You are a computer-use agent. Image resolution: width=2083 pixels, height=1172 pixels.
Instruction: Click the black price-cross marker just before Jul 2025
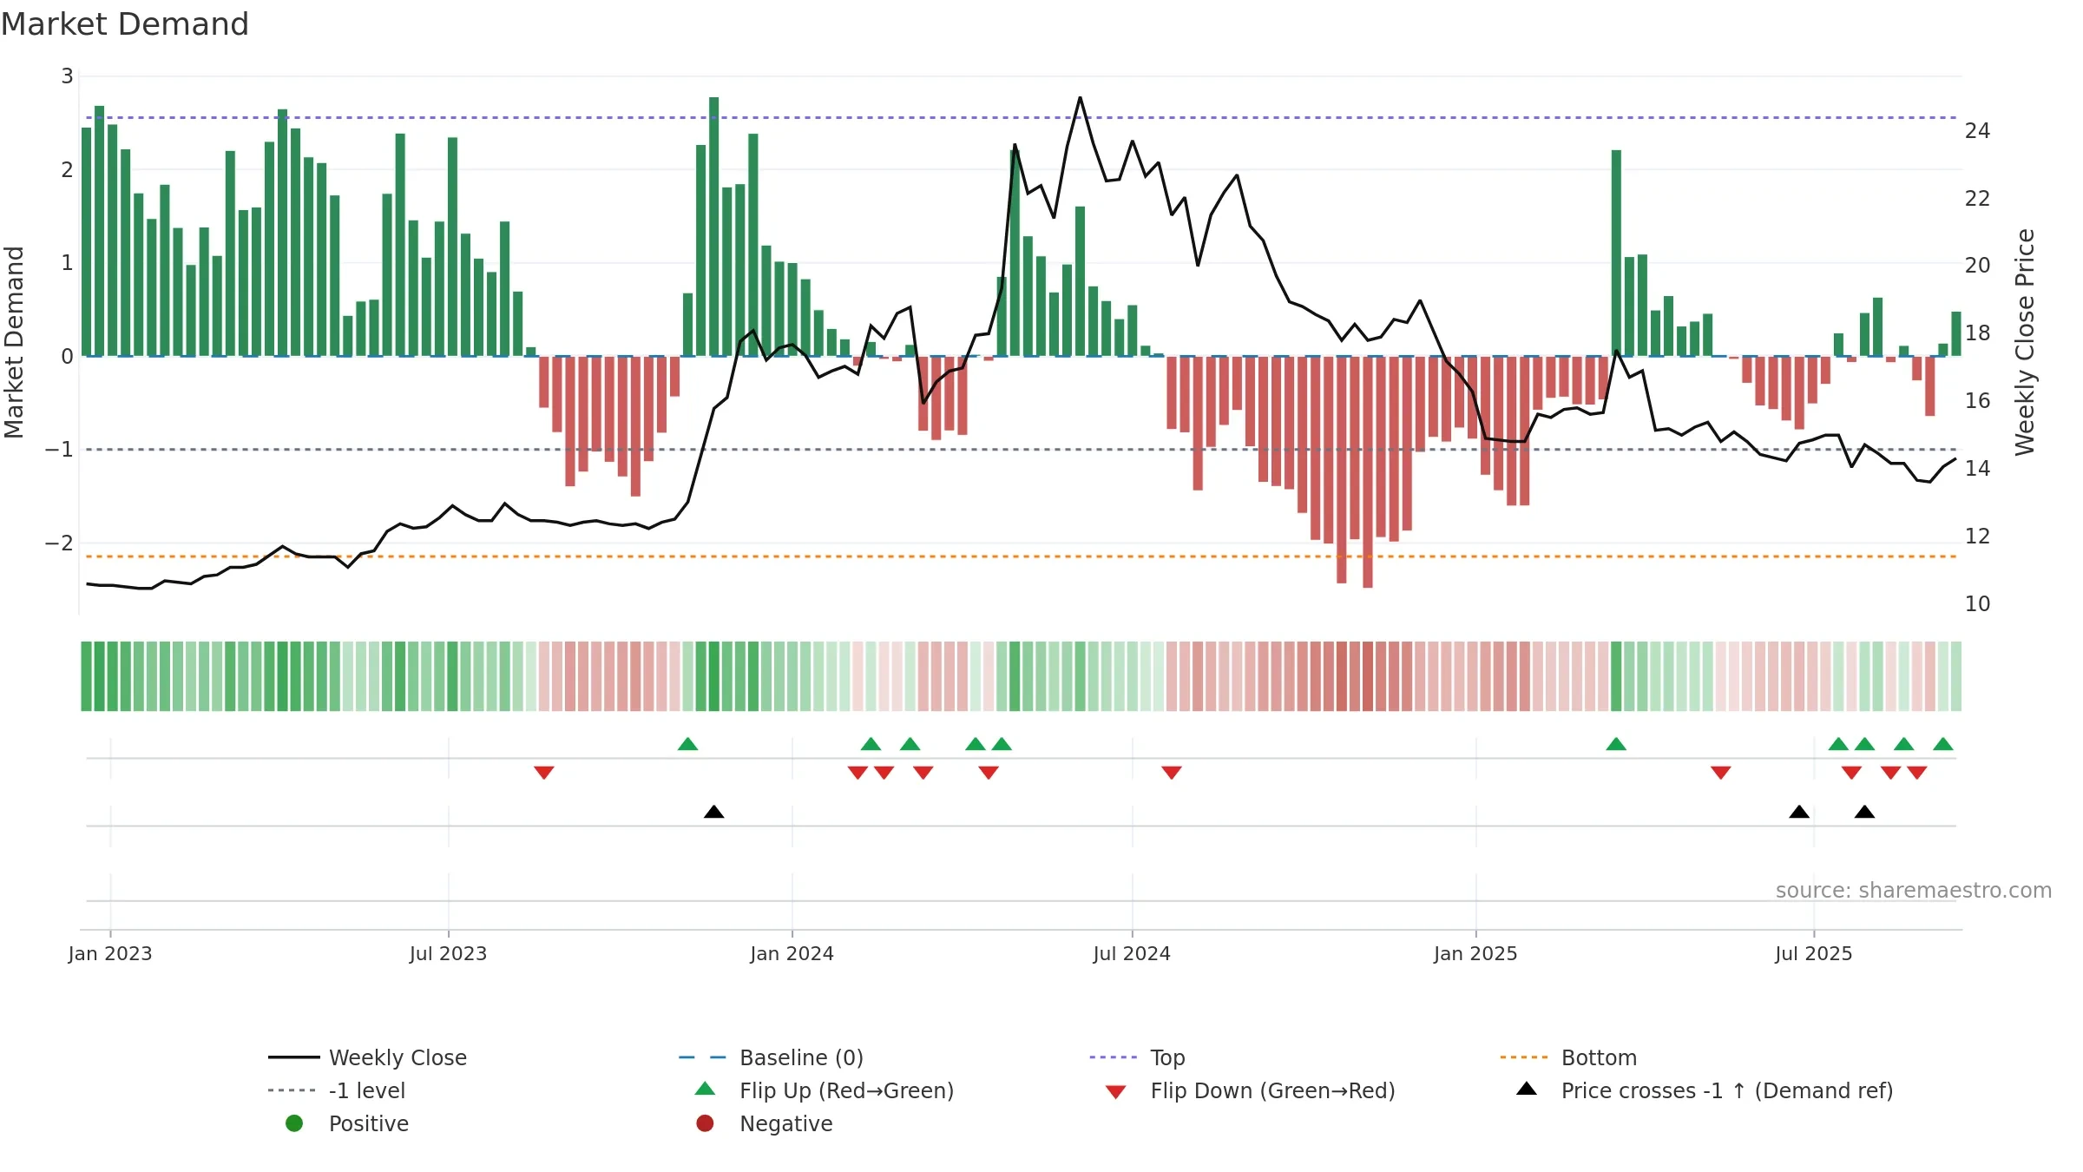(x=1799, y=812)
